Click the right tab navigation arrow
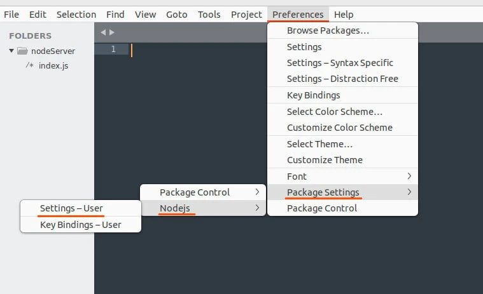The image size is (483, 294). tap(113, 32)
